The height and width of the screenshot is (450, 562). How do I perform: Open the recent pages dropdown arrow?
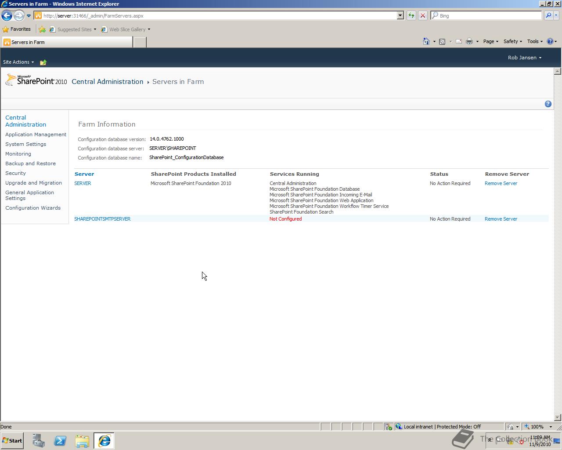(29, 16)
